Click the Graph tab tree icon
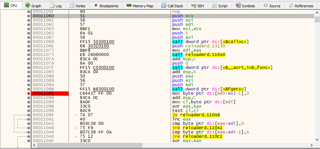This screenshot has height=149, width=320. click(28, 6)
